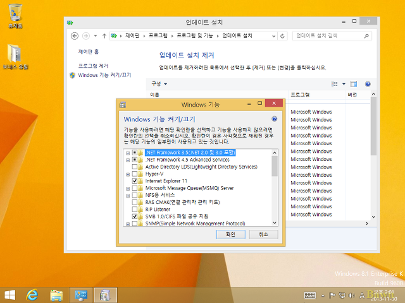The image size is (405, 303).
Task: Expand the .NET Framework 4.5 tree node
Action: pyautogui.click(x=128, y=160)
